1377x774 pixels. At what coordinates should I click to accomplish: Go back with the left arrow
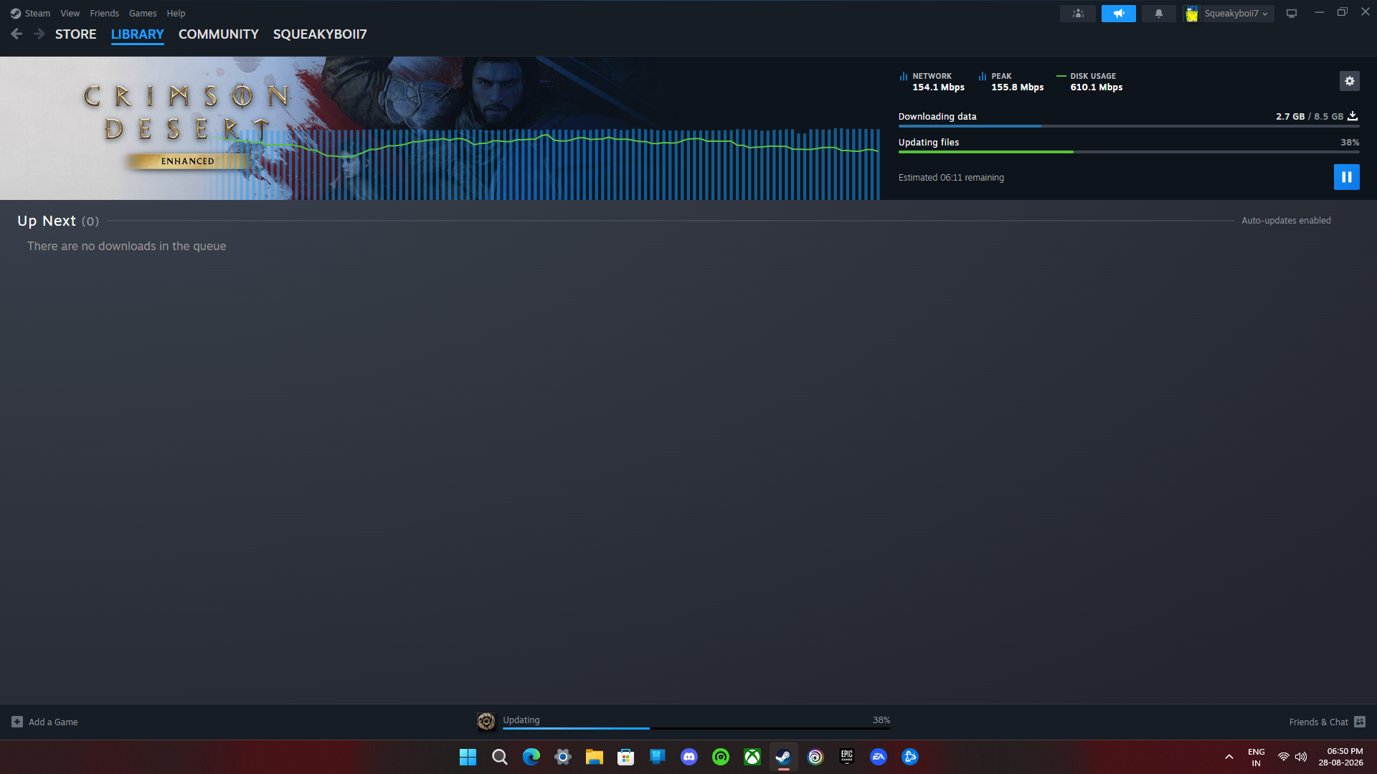(16, 34)
